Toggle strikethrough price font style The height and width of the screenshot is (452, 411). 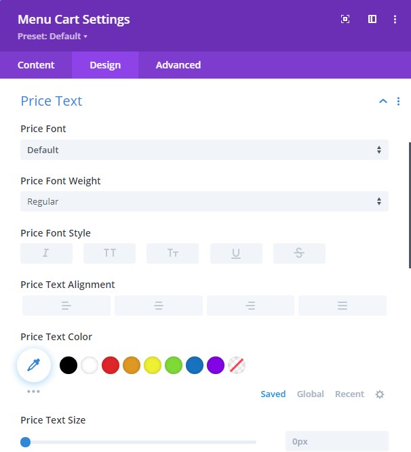click(x=299, y=253)
